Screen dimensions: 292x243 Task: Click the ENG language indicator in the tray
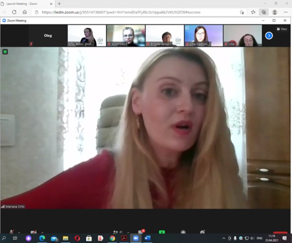pyautogui.click(x=259, y=238)
